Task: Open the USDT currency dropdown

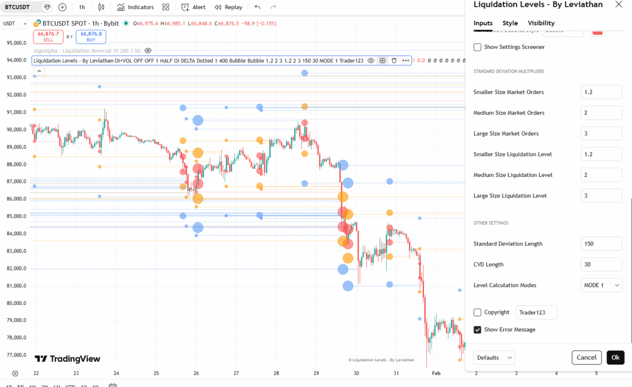Action: [15, 24]
